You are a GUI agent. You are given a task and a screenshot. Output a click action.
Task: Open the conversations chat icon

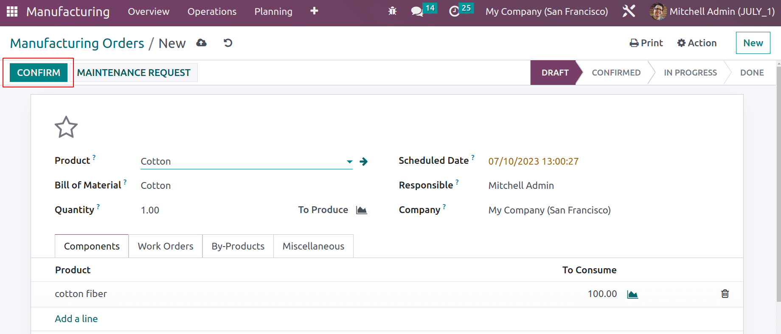coord(417,11)
